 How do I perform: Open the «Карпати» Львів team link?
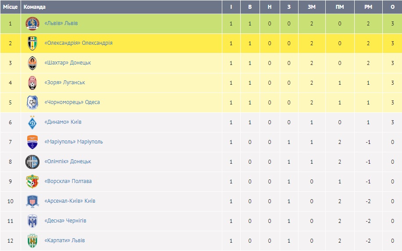click(x=64, y=240)
